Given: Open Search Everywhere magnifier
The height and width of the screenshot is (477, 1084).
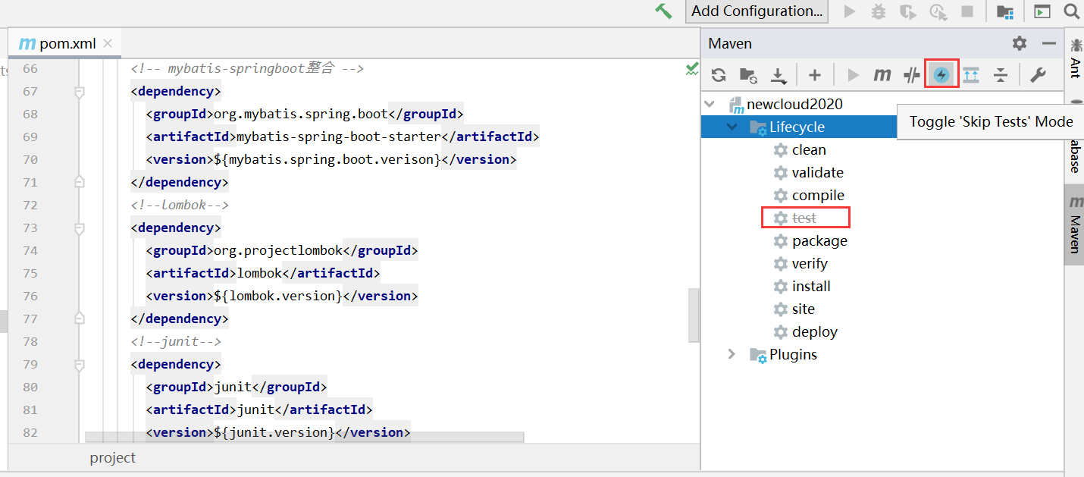Looking at the screenshot, I should [1071, 11].
